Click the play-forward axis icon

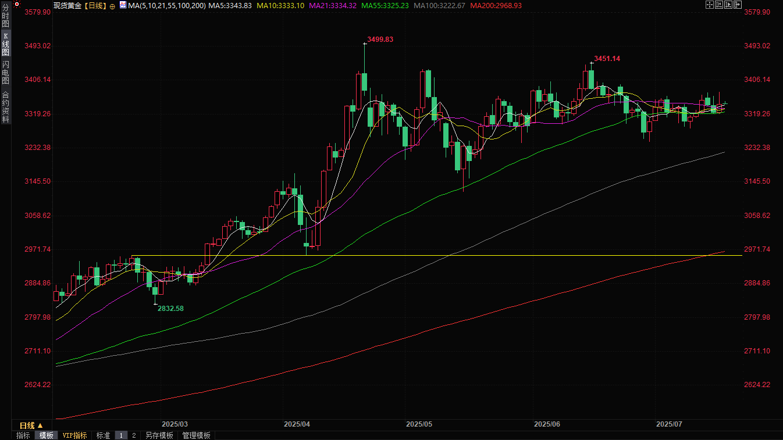coord(728,5)
